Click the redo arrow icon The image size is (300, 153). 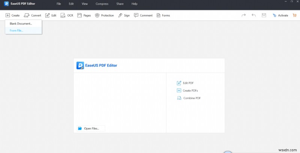click(244, 15)
